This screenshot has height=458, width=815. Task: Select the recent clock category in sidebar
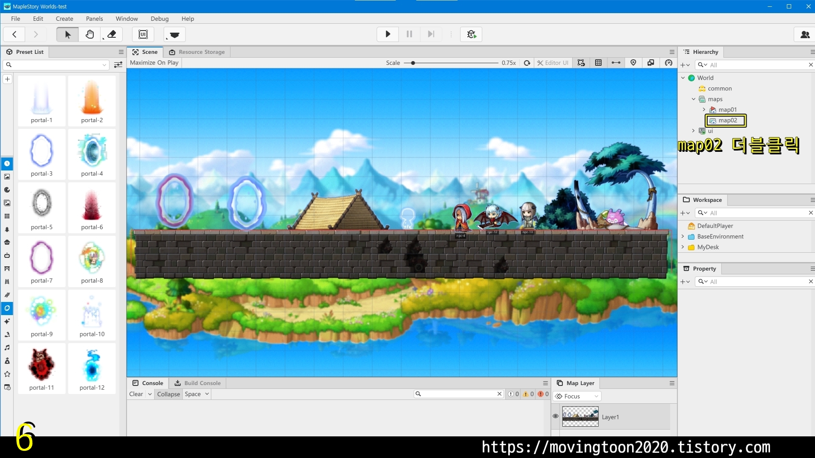[x=7, y=164]
